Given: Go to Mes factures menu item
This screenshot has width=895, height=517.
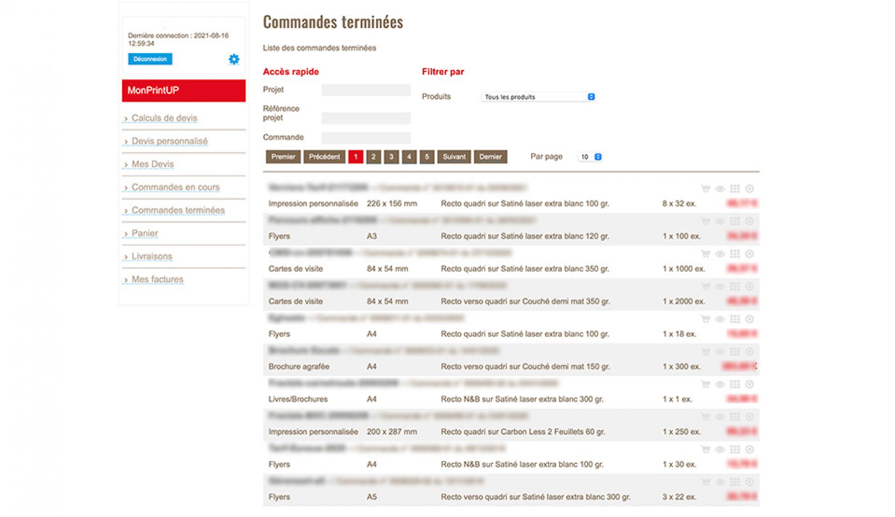Looking at the screenshot, I should [157, 280].
